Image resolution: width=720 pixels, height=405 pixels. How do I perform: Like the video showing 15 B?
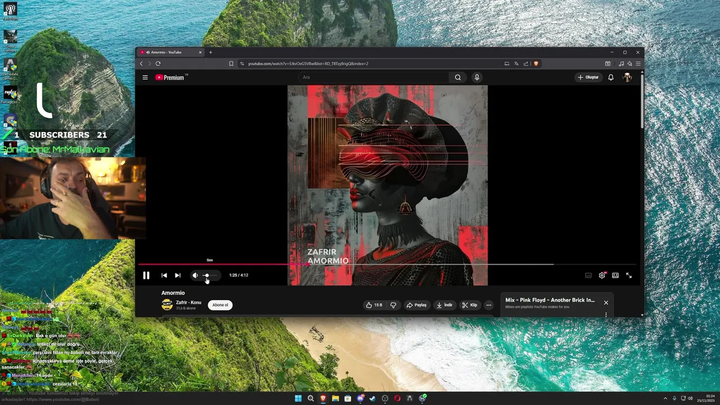tap(374, 305)
